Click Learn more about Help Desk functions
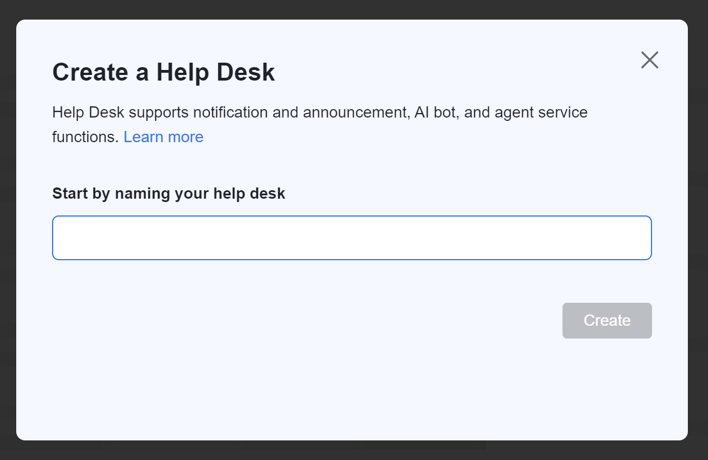Image resolution: width=708 pixels, height=460 pixels. coord(163,137)
